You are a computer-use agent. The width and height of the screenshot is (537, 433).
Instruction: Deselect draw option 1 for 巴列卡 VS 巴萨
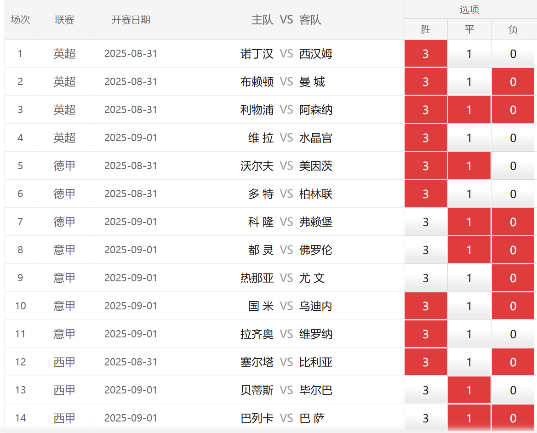[469, 418]
